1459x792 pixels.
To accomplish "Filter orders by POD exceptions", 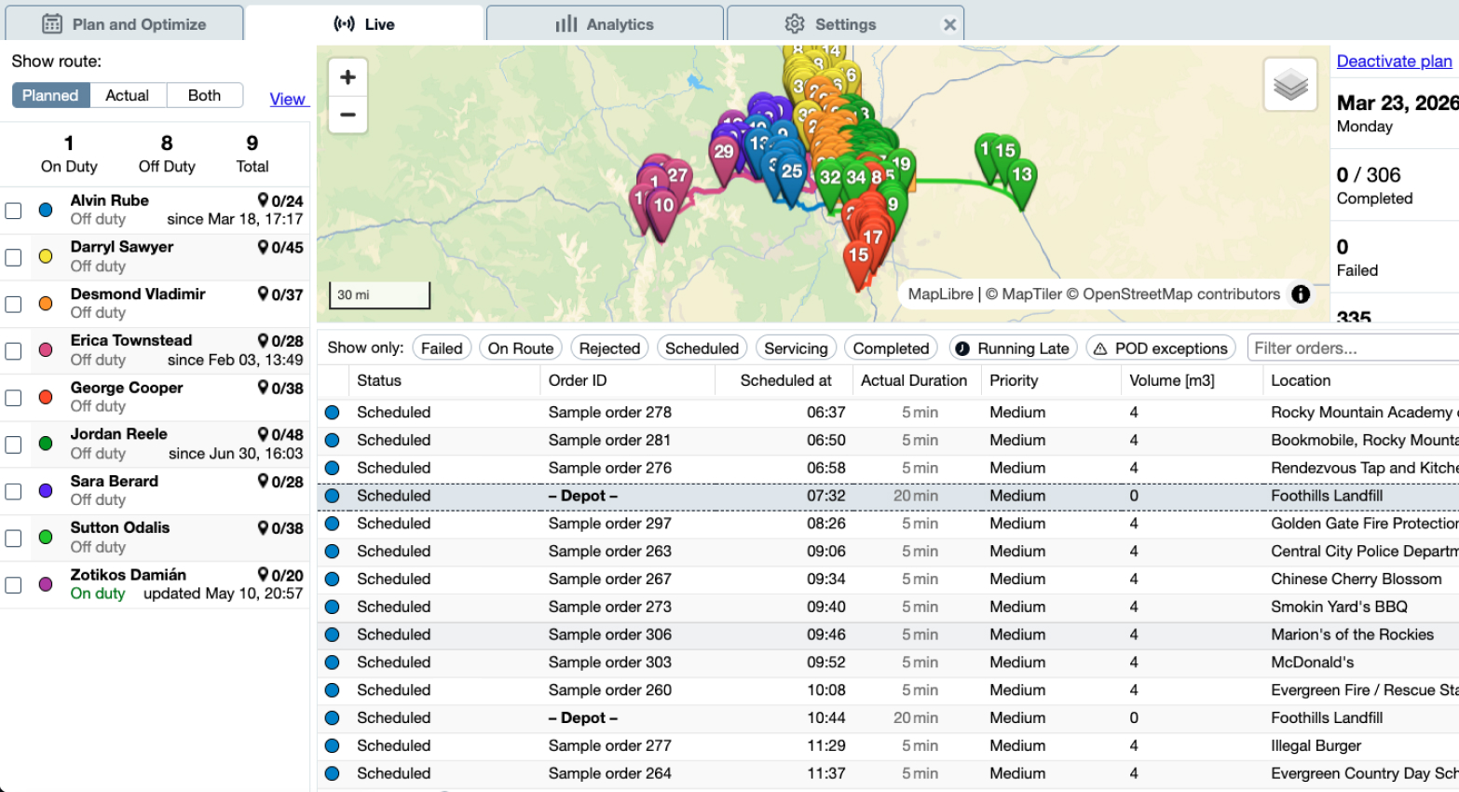I will coord(1160,348).
